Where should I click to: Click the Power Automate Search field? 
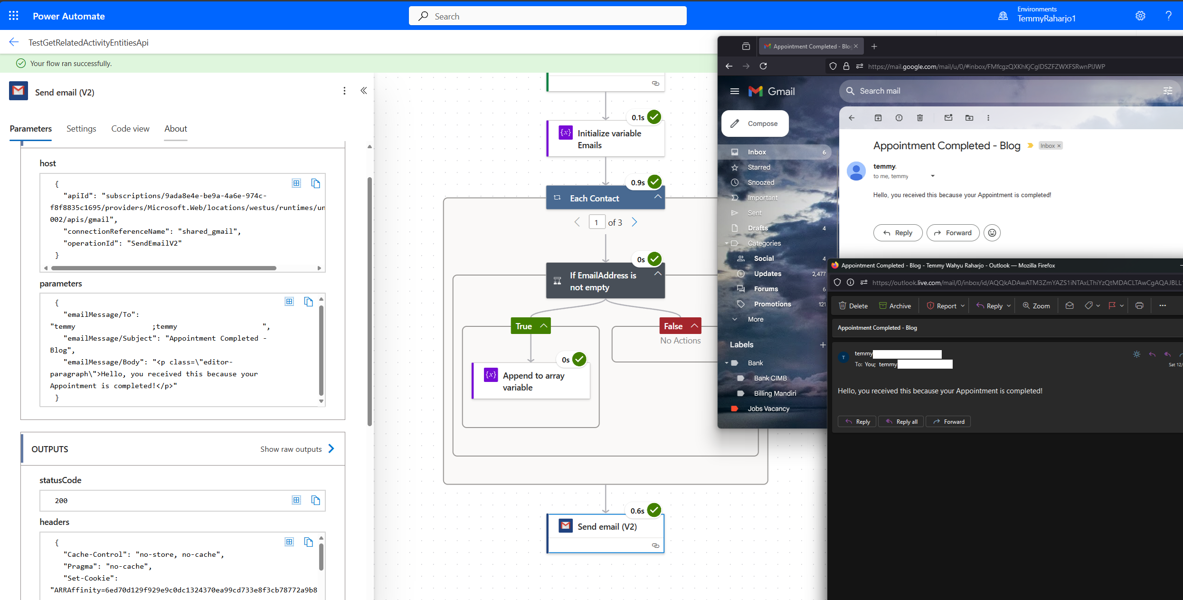[x=548, y=16]
